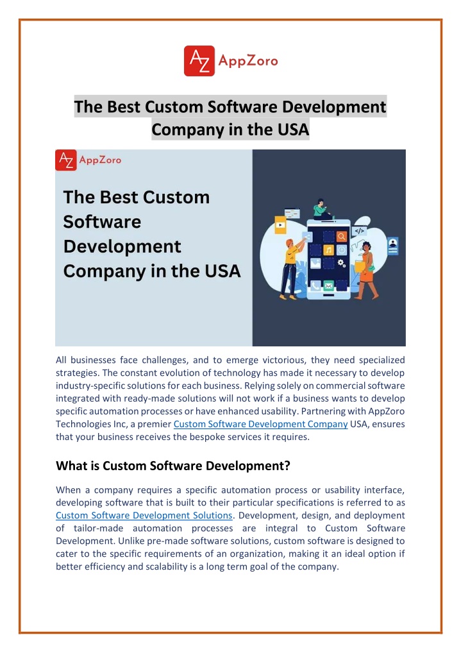Click the text "All businesses face challenges"
The image size is (461, 653).
(x=121, y=360)
